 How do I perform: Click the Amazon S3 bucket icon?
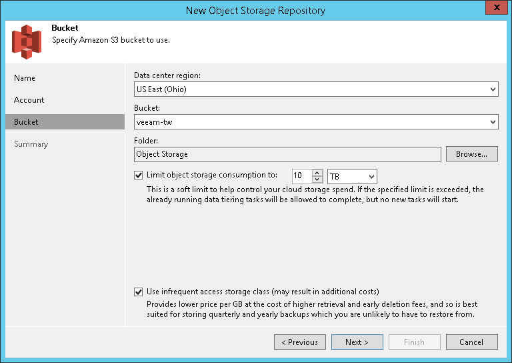(26, 41)
